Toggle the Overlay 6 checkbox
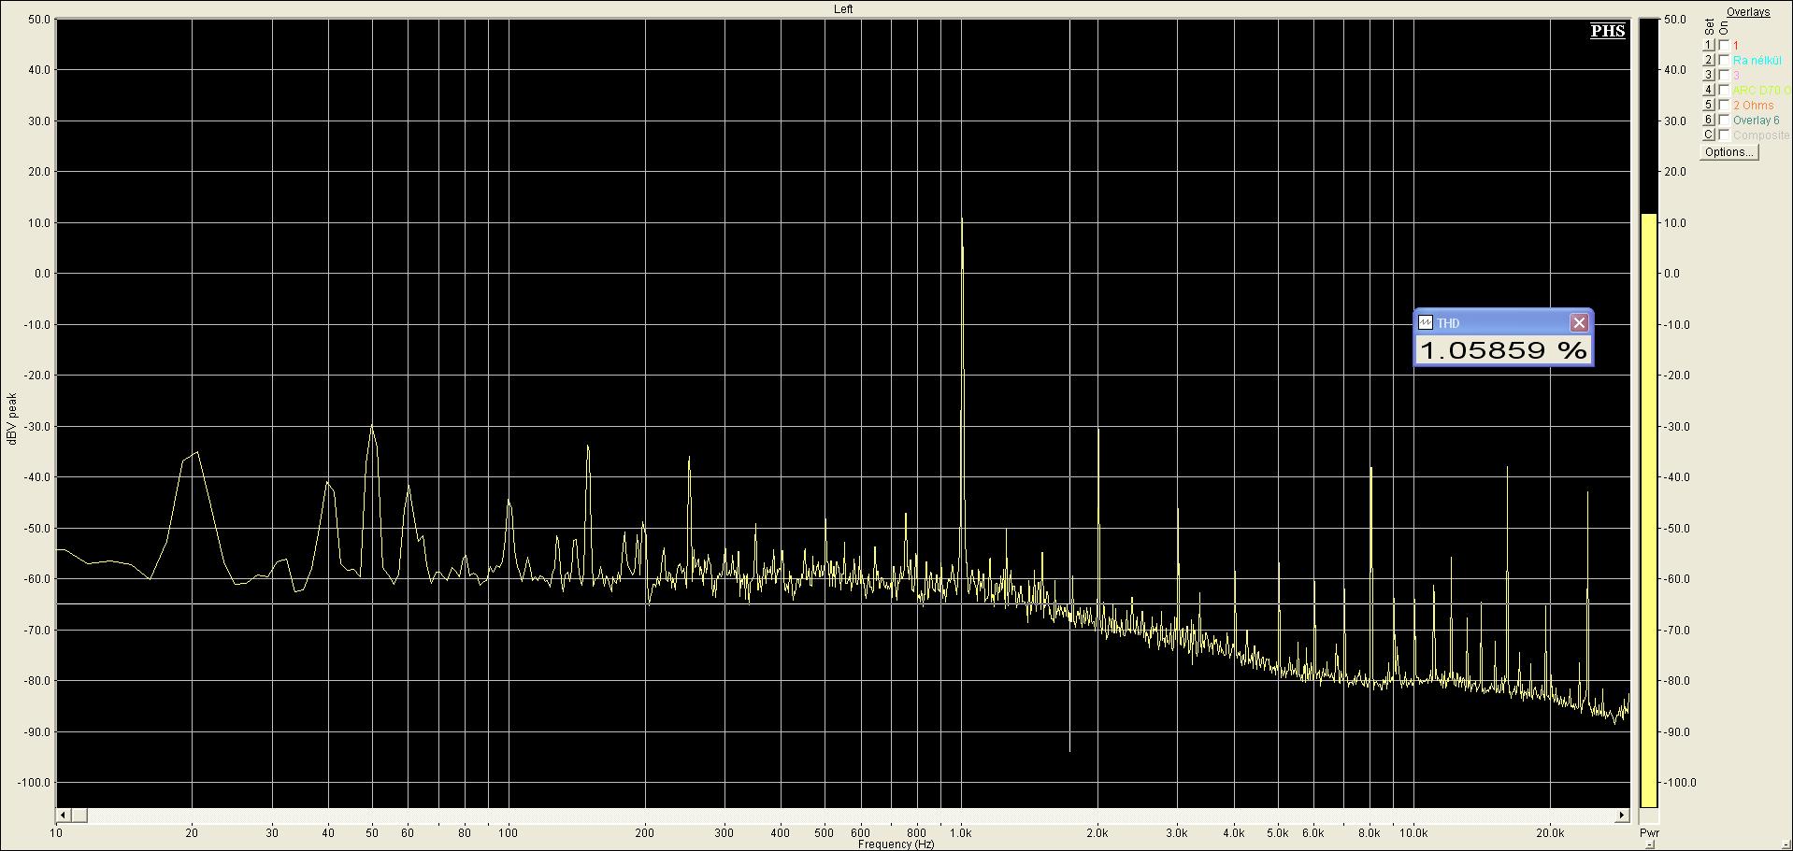Viewport: 1793px width, 851px height. click(1724, 120)
